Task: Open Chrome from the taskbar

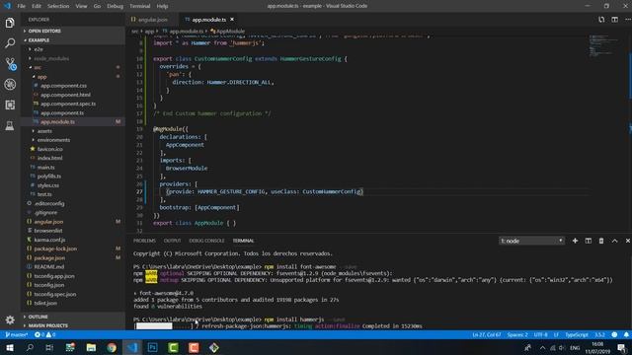Action: 112,347
